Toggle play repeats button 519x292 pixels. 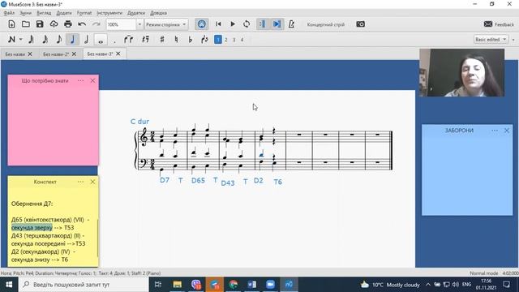262,24
